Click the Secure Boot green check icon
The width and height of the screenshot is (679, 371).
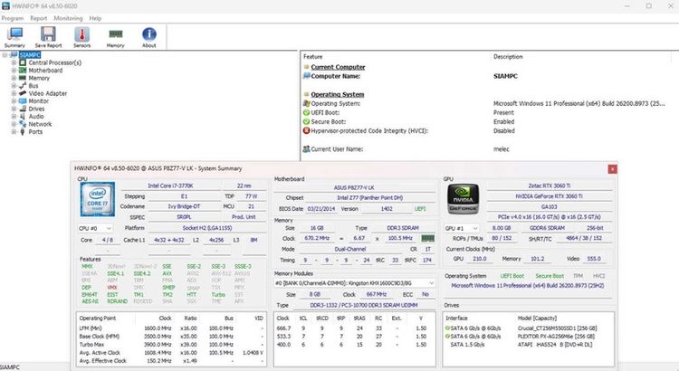(306, 121)
